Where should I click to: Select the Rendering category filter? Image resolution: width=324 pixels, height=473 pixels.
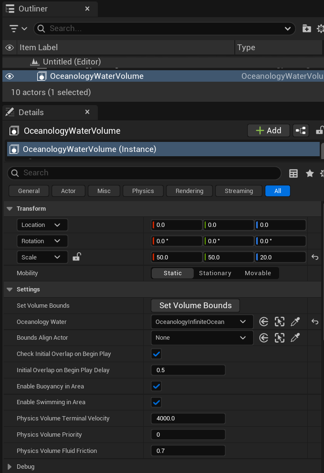[x=189, y=191]
